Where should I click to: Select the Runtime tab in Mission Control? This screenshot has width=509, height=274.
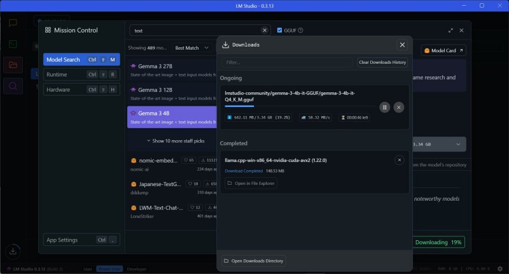click(81, 75)
